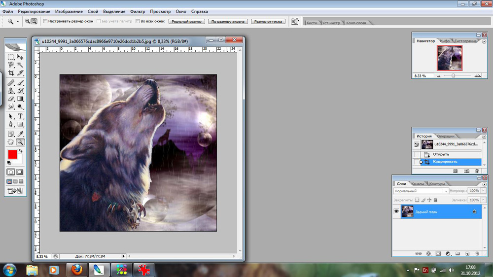Screen dimensions: 493x277
Task: Open the 'Фильтр' menu
Action: click(138, 11)
